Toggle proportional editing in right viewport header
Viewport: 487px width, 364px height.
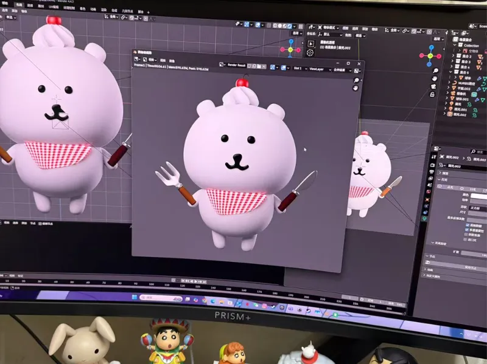(429, 32)
